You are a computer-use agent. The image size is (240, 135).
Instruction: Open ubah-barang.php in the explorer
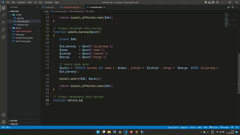23,41
